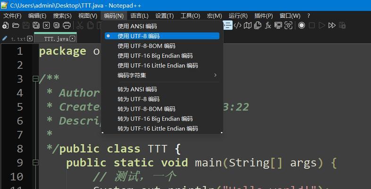Click "static" keyword on line 9
371x189 pixels.
[x=134, y=163]
